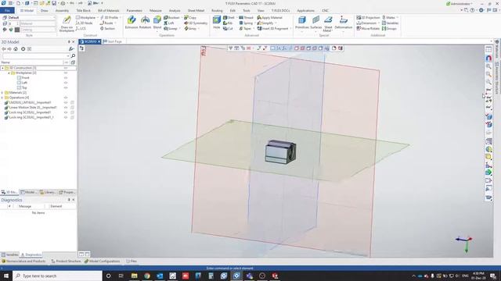Select the Blend operation tool
501x281 pixels.
[157, 23]
